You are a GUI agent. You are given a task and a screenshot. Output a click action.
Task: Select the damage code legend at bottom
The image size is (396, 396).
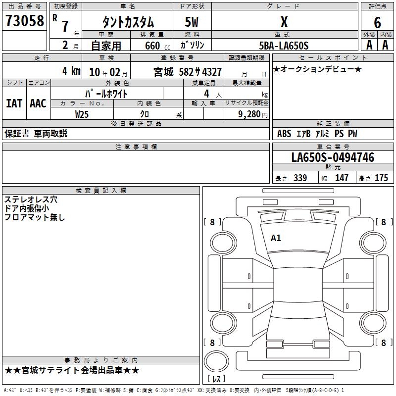[x=174, y=391]
